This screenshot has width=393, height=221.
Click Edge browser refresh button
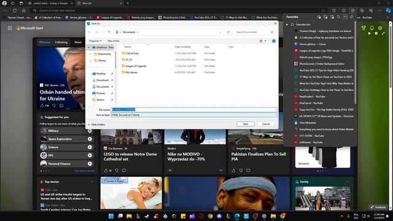click(15, 10)
